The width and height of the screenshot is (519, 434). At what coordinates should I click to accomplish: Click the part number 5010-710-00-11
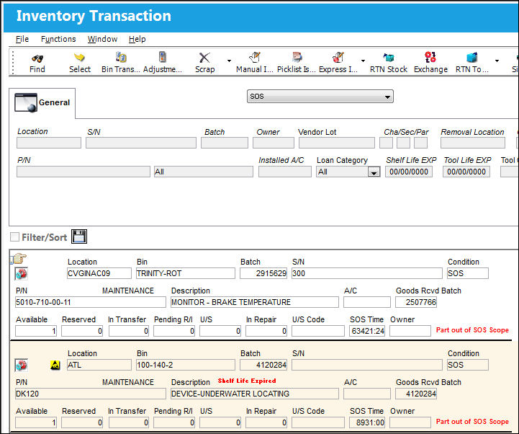tap(91, 302)
